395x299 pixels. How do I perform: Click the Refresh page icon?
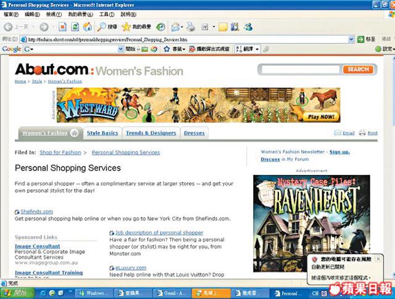pyautogui.click(x=75, y=27)
